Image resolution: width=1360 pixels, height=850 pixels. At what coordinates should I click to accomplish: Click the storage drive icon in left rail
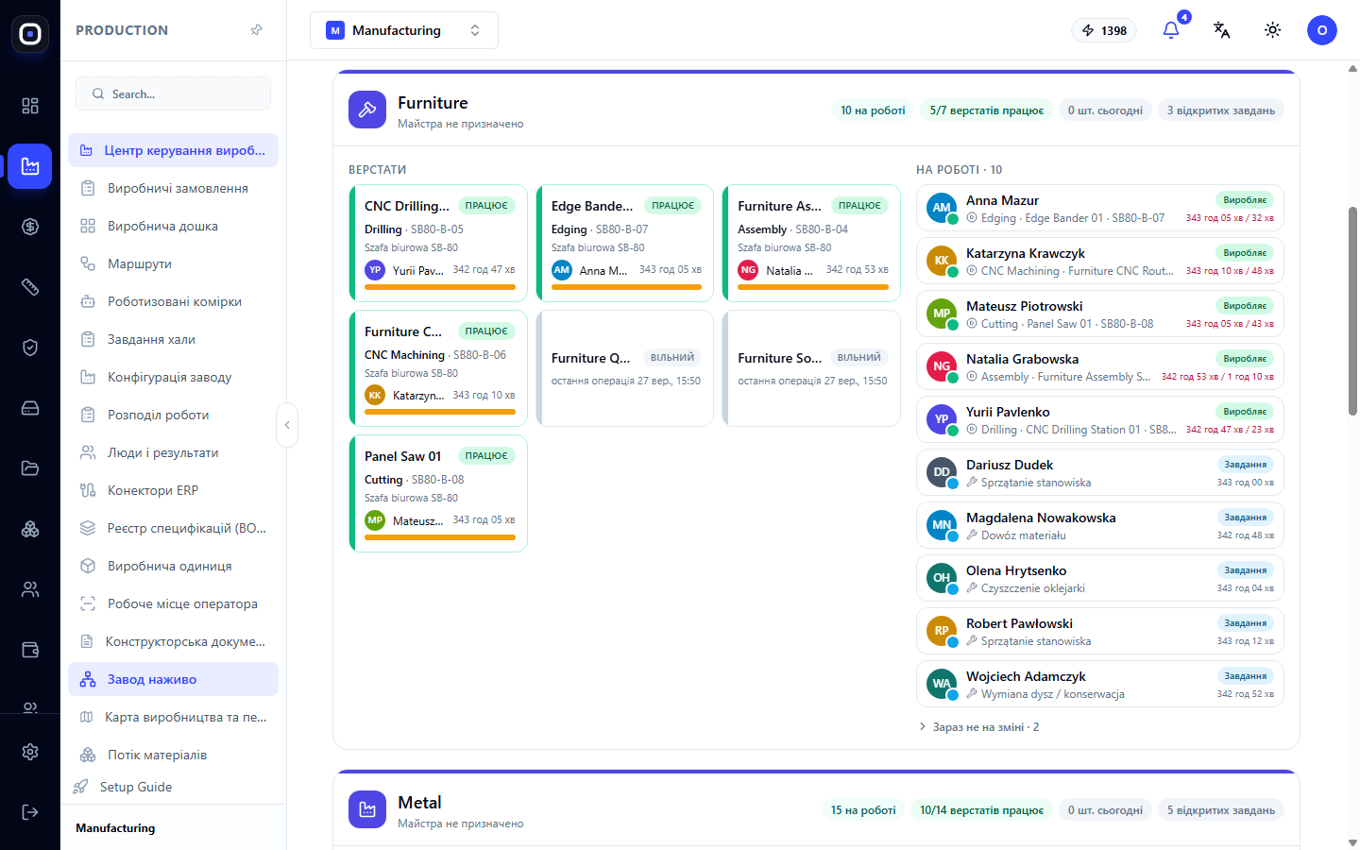30,408
